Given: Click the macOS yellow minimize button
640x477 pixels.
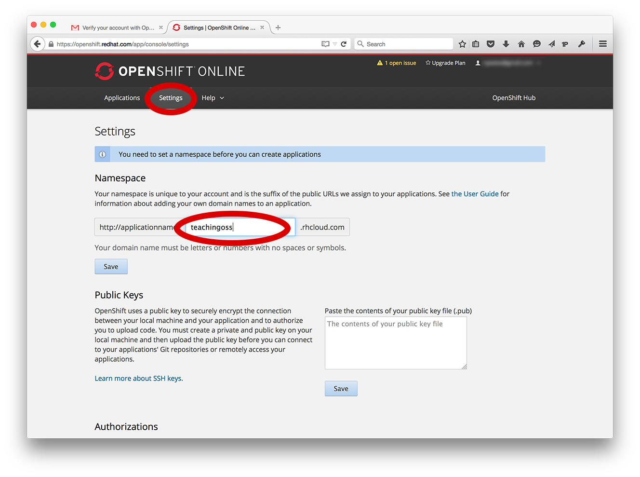Looking at the screenshot, I should [x=43, y=25].
